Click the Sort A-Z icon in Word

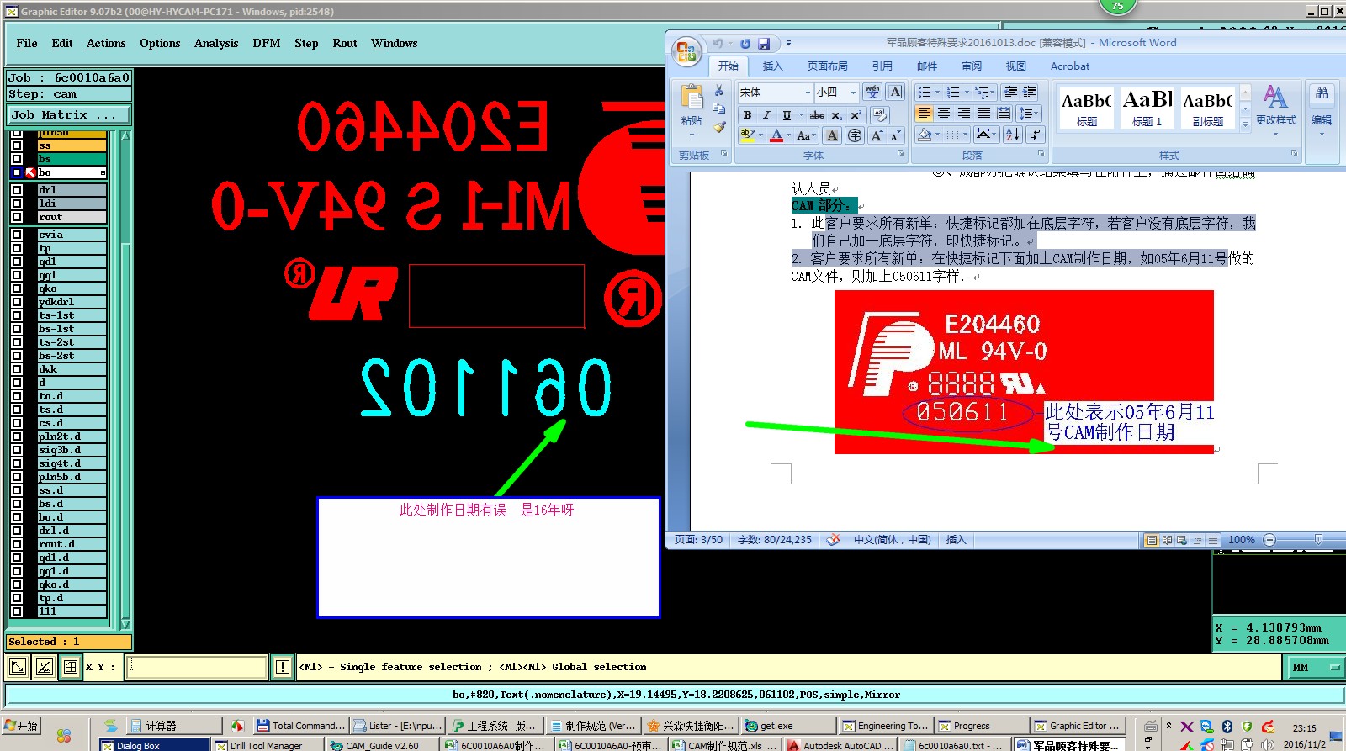(x=1012, y=135)
